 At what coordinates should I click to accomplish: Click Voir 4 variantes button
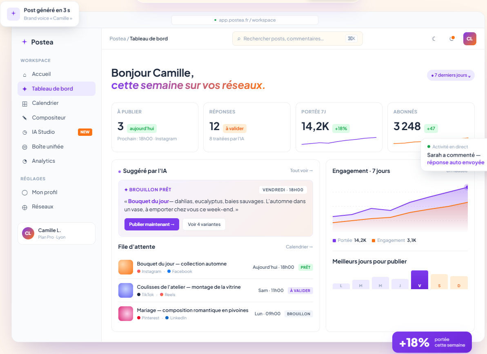pos(204,224)
